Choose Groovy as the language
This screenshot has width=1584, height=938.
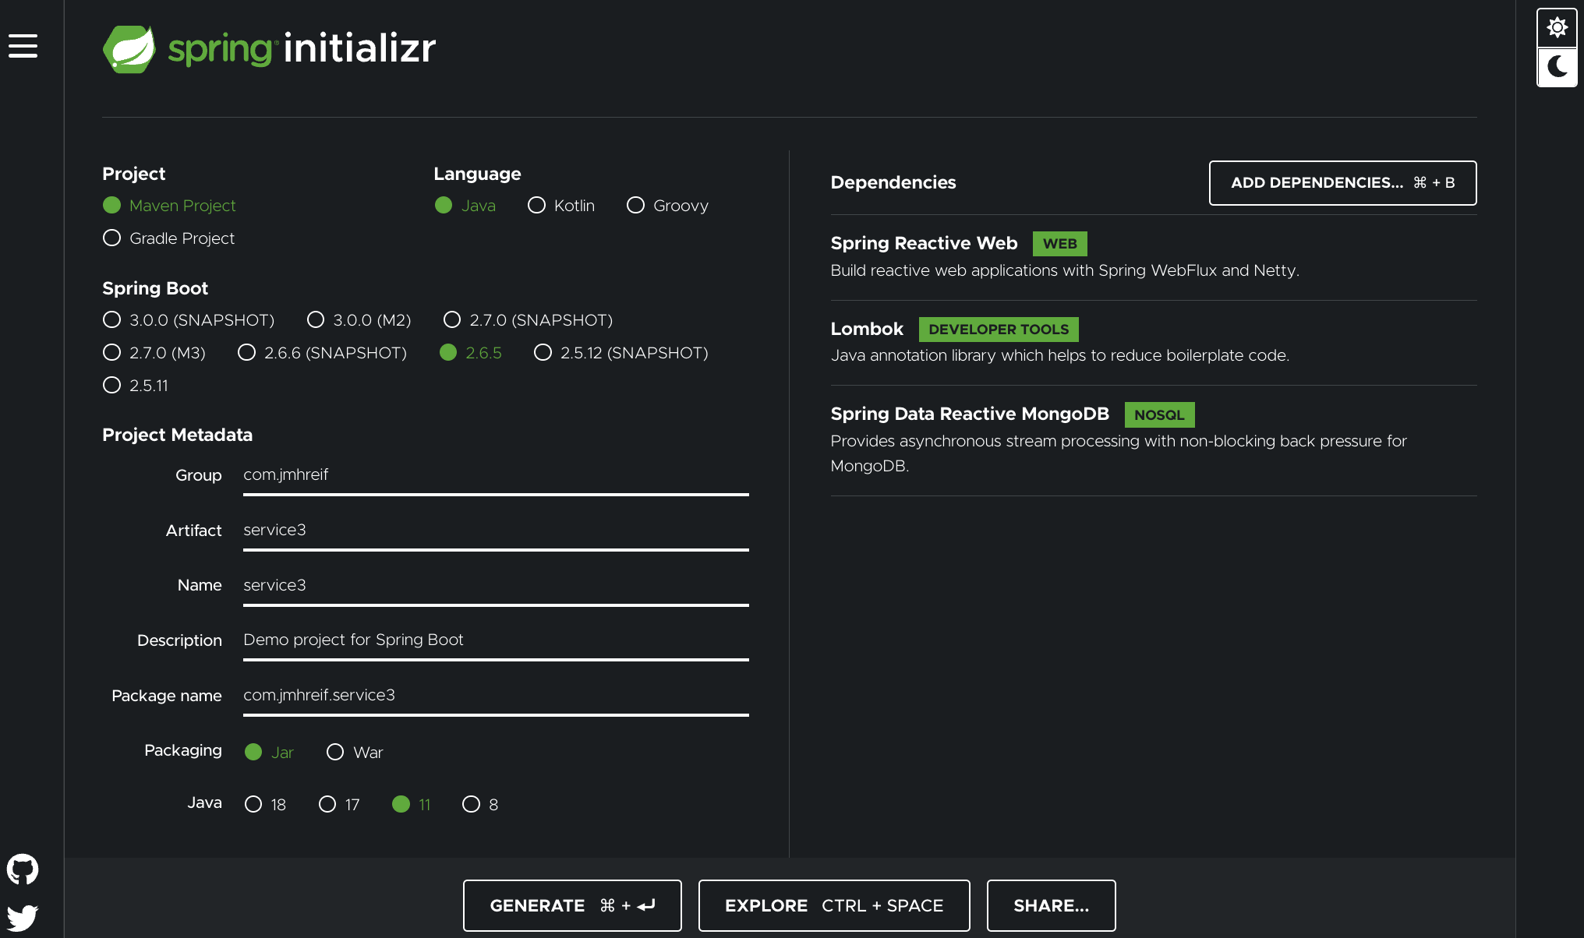point(668,206)
